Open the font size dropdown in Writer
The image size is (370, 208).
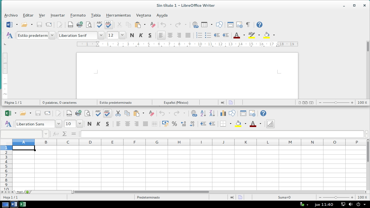(122, 35)
